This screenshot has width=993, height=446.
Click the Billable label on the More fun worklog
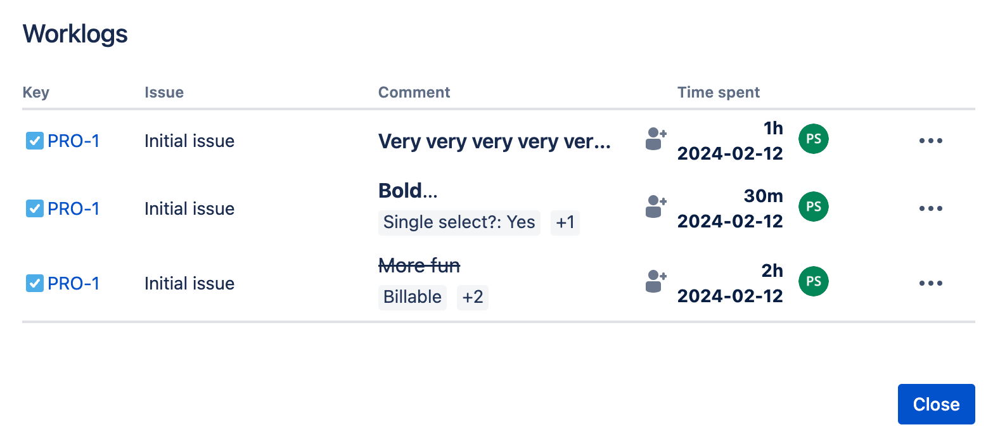[x=412, y=297]
